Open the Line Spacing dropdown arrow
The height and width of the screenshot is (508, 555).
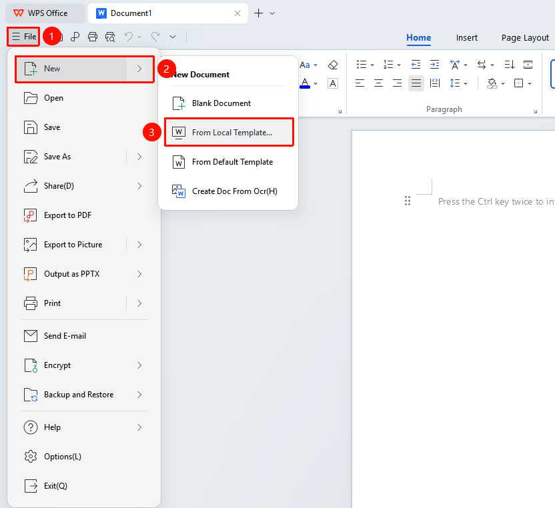point(466,84)
